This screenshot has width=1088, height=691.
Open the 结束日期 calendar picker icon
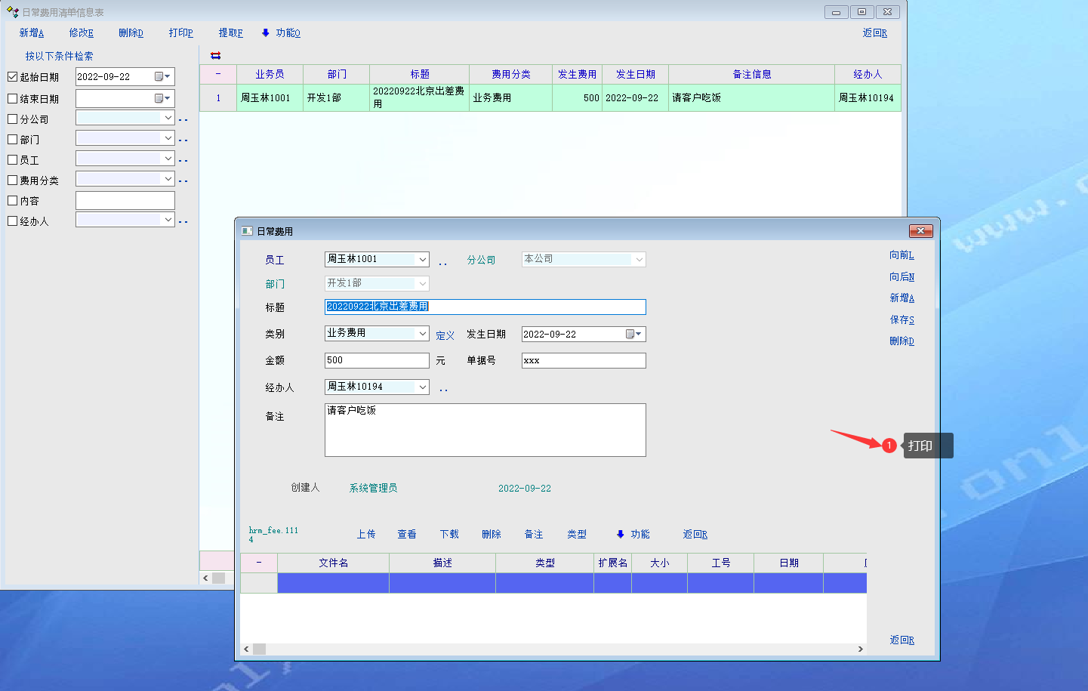click(162, 99)
